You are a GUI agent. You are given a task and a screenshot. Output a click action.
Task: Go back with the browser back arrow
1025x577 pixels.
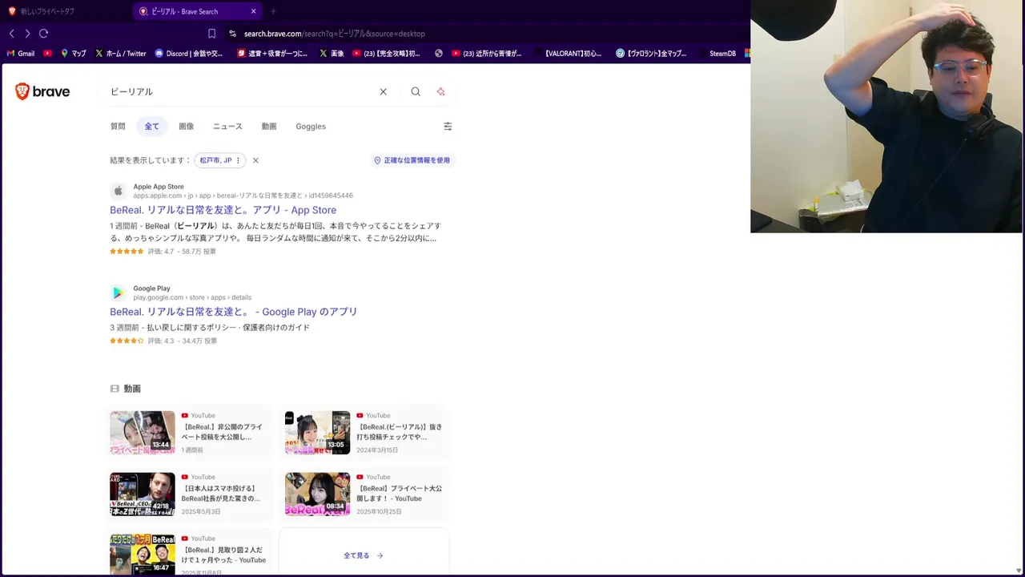11,34
